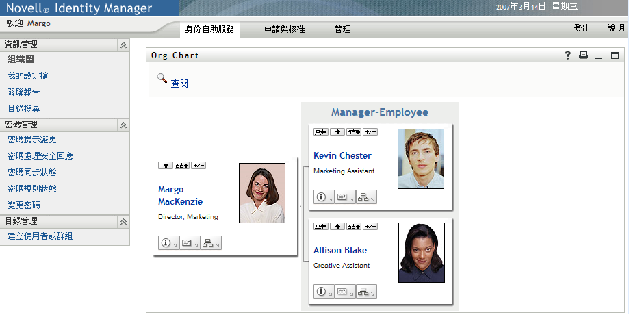Open 密碼處理安全回應 link

40,156
